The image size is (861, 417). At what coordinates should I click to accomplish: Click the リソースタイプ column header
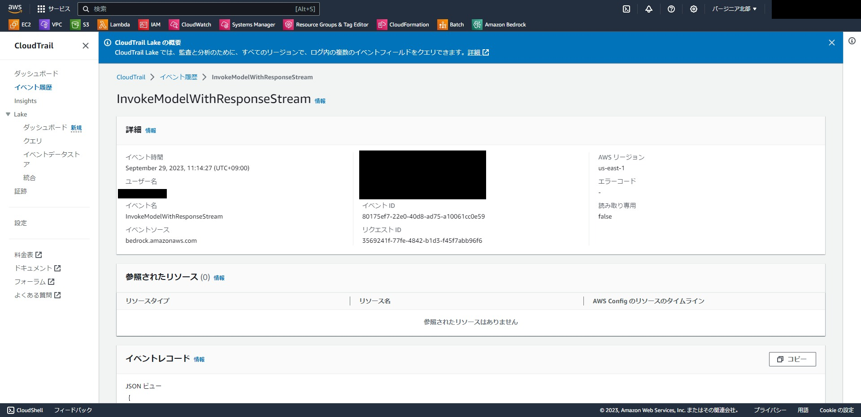click(x=148, y=301)
